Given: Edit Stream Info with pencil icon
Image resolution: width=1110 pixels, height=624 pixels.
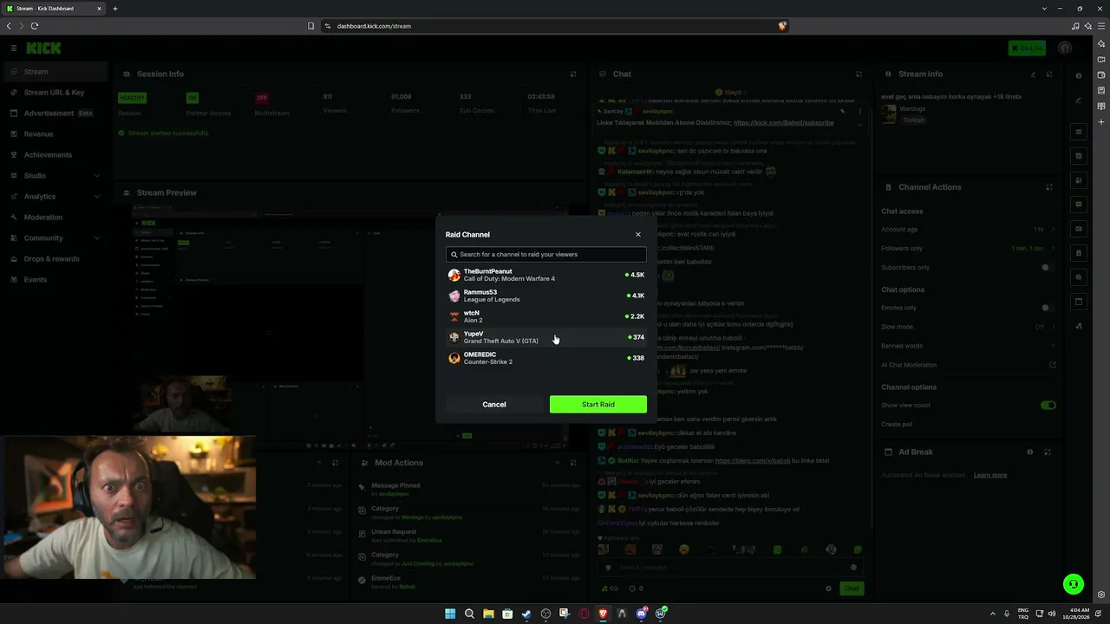Looking at the screenshot, I should (x=1033, y=75).
